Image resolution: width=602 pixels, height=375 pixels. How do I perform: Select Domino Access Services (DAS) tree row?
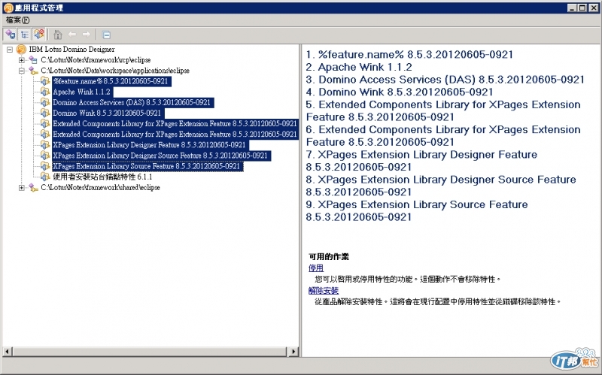point(133,102)
